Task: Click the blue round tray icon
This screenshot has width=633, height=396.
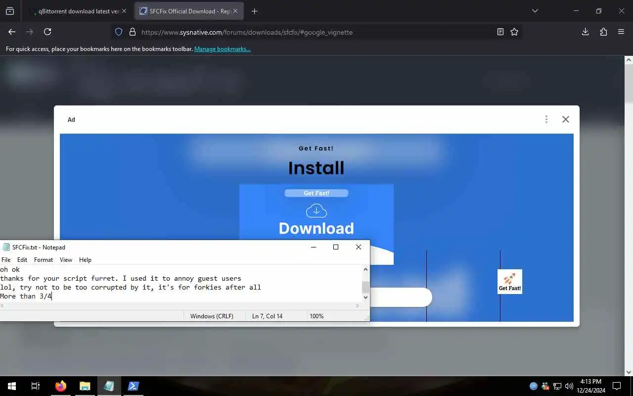Action: click(x=534, y=386)
